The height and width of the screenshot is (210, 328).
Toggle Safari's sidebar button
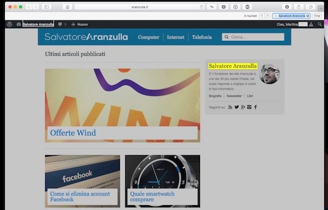[x=46, y=7]
